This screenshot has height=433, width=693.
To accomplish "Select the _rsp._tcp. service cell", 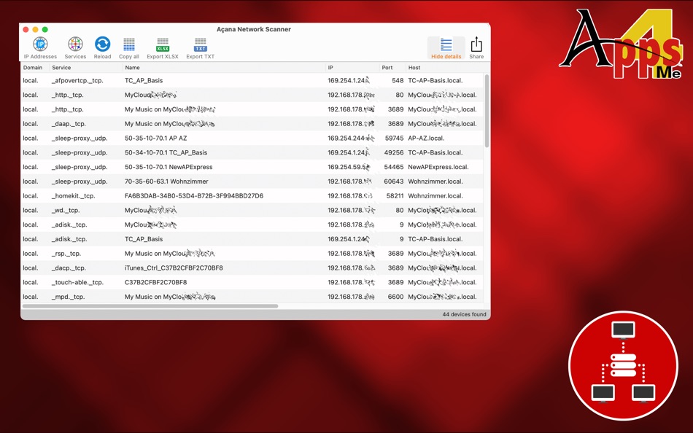I will point(66,254).
